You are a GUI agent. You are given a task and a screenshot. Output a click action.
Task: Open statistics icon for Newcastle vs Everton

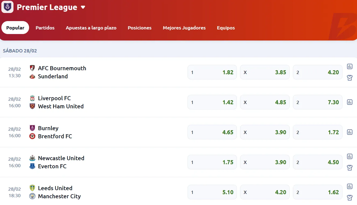[350, 156]
